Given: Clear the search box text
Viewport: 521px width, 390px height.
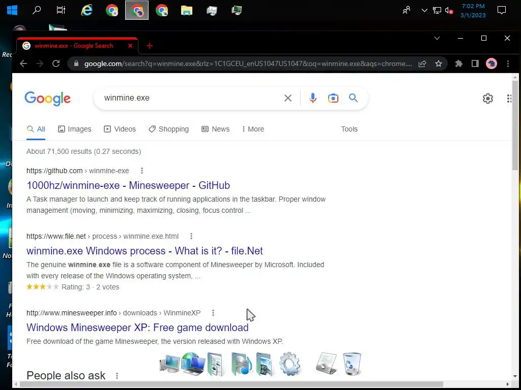Looking at the screenshot, I should pyautogui.click(x=288, y=98).
